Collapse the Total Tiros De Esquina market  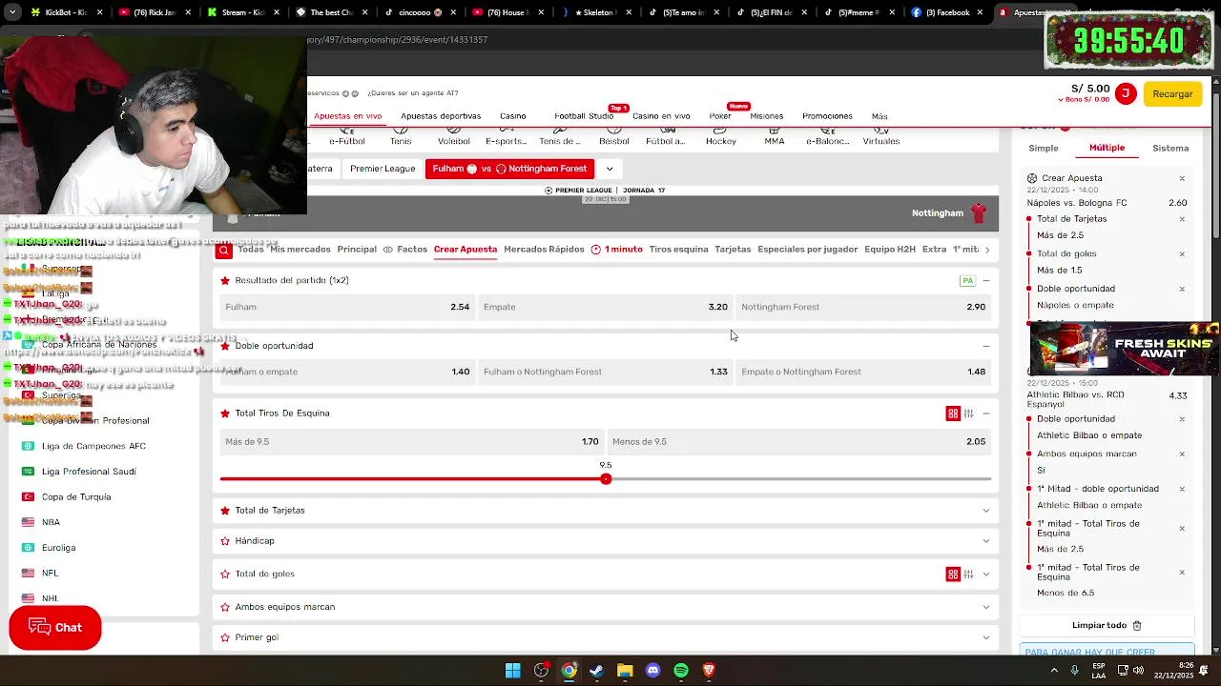(x=986, y=413)
